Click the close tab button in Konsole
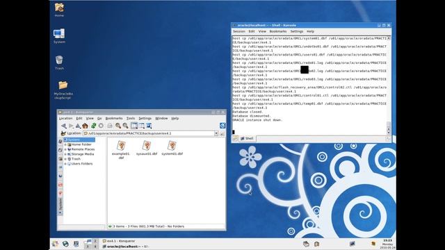The width and height of the screenshot is (445, 250). 388,139
